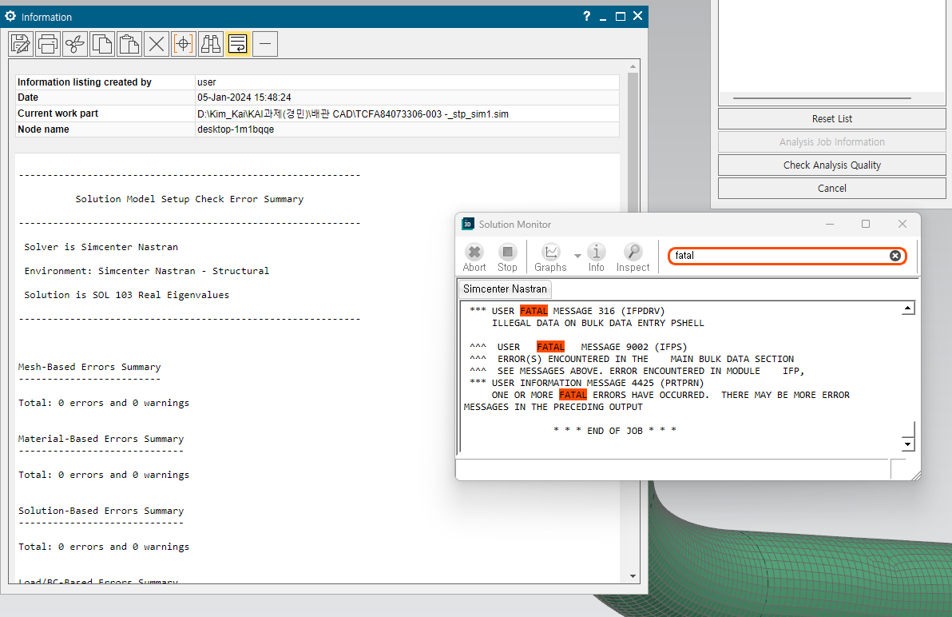Click 'Solution is SOL 103 Real Eigenvalues' line
Screen dimensions: 952x617
(126, 295)
